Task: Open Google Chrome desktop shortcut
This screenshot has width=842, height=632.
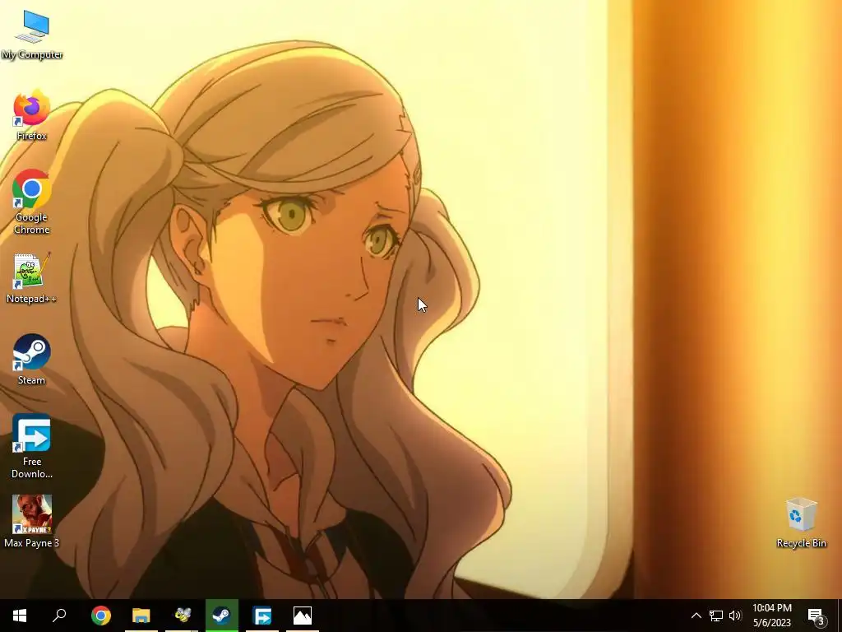Action: coord(32,202)
